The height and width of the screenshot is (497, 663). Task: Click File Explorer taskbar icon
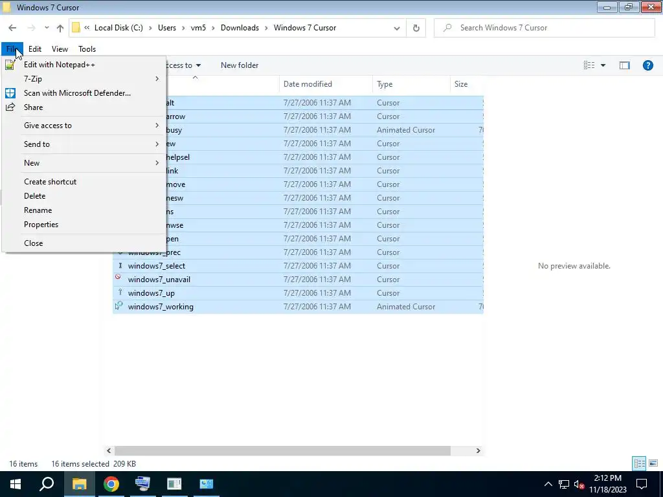coord(79,484)
